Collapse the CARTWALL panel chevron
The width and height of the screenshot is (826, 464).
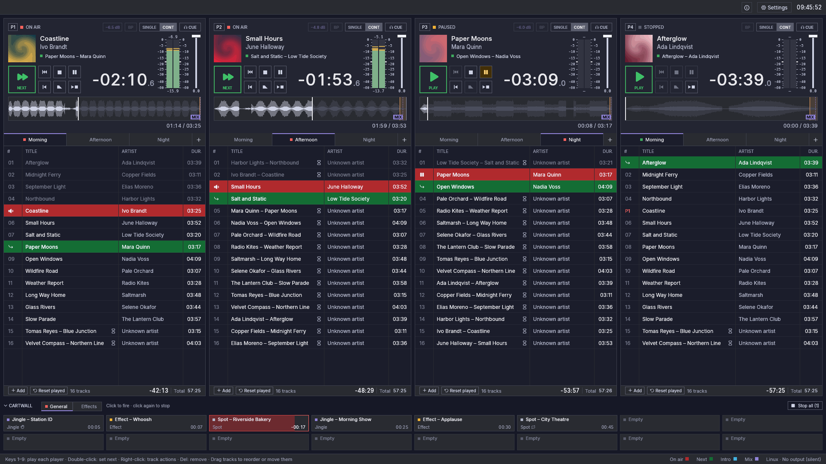coord(6,406)
